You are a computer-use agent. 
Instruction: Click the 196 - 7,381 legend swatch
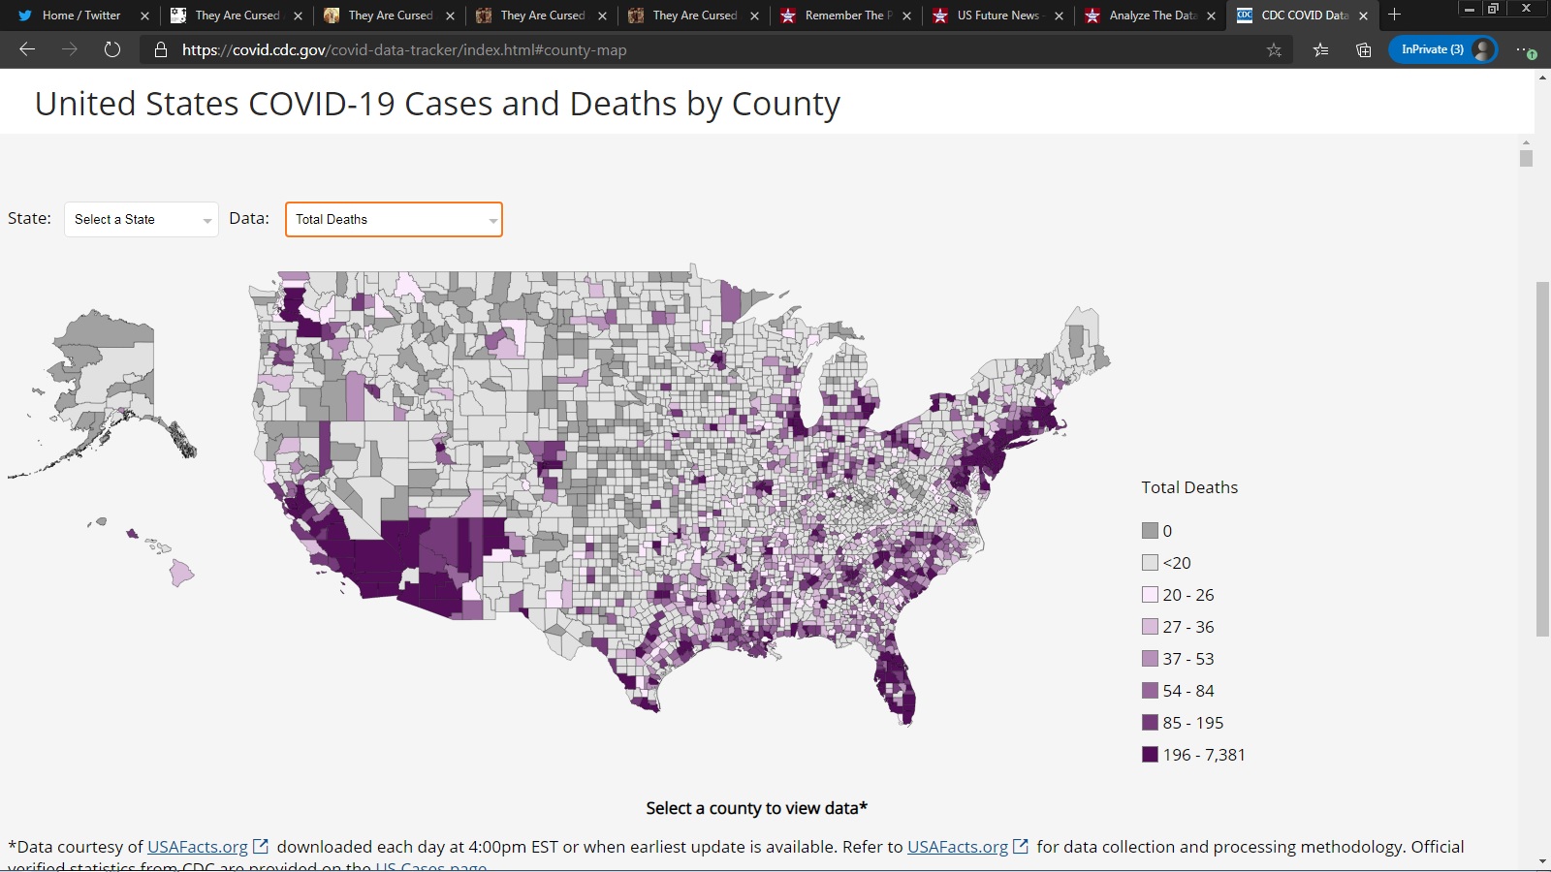[1150, 755]
